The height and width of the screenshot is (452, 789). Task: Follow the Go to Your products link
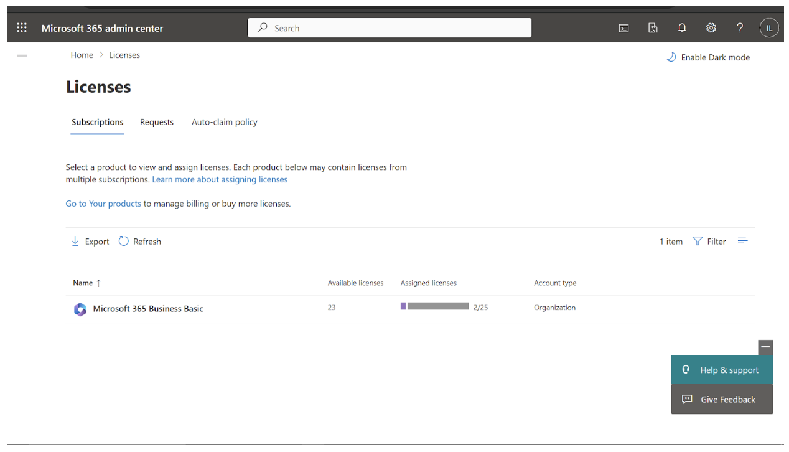click(x=104, y=204)
